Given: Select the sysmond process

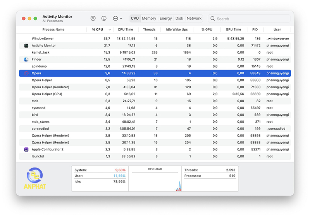Looking at the screenshot, I should click(x=38, y=108).
